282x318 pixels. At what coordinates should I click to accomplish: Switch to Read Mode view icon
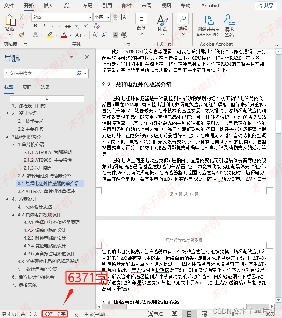(x=175, y=314)
